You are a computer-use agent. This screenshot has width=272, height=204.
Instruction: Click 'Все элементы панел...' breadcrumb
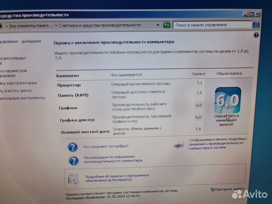tap(31, 26)
